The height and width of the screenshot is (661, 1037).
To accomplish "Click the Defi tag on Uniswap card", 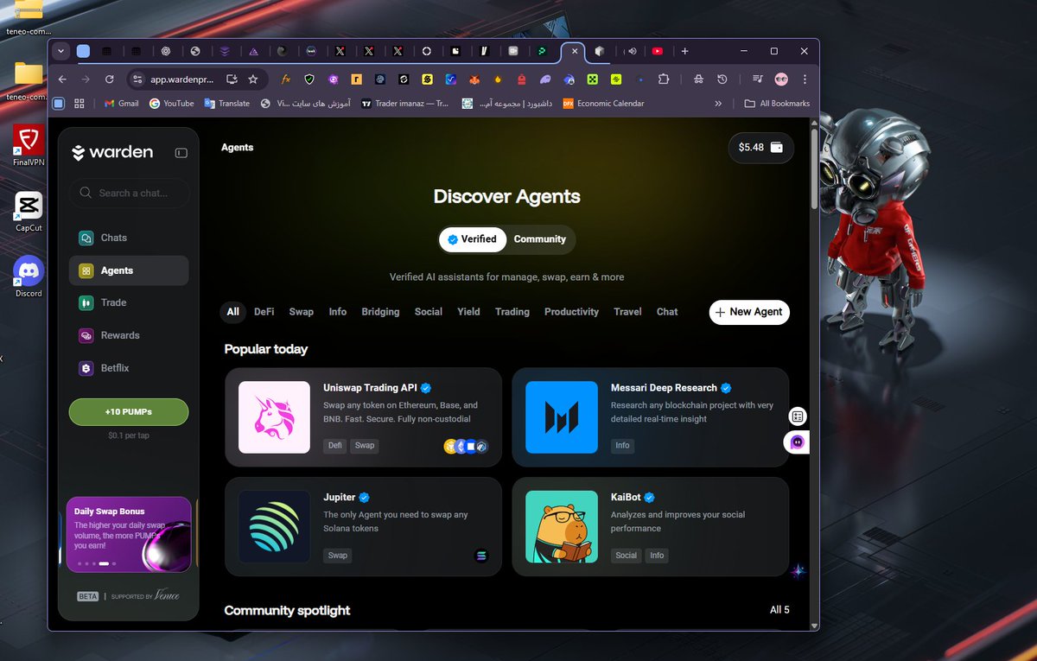I will tap(335, 446).
